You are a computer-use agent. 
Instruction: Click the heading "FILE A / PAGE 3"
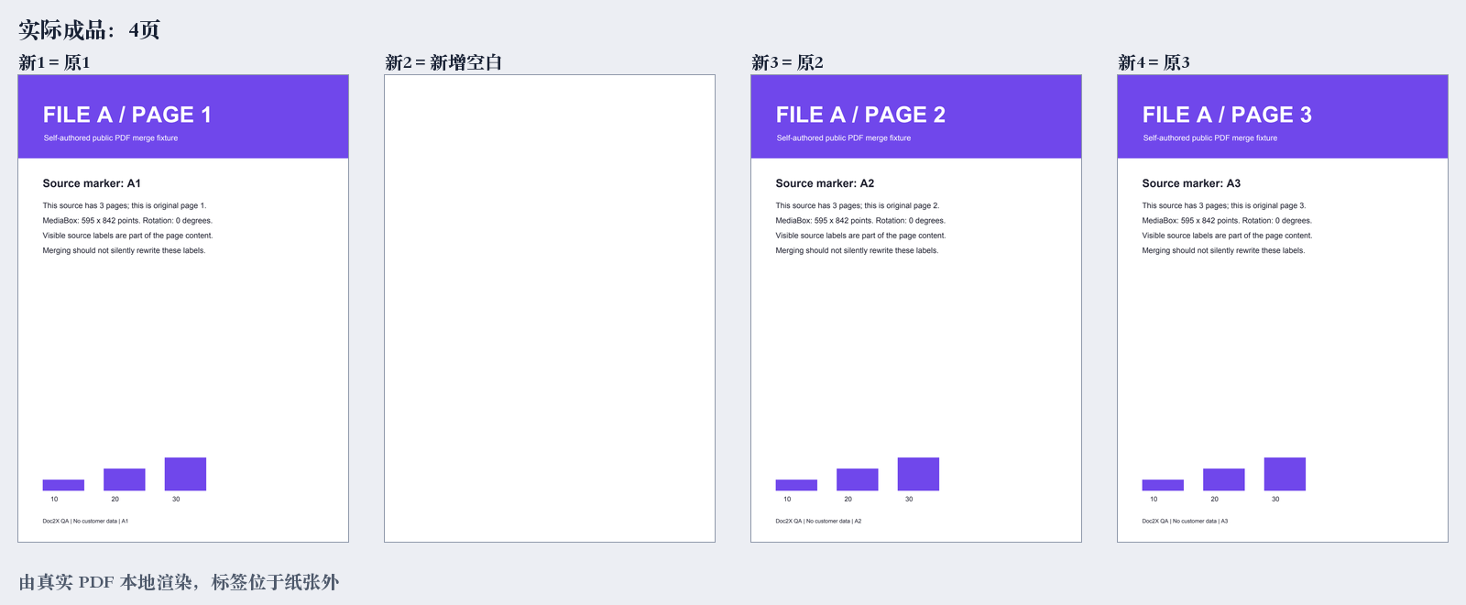(x=1227, y=115)
